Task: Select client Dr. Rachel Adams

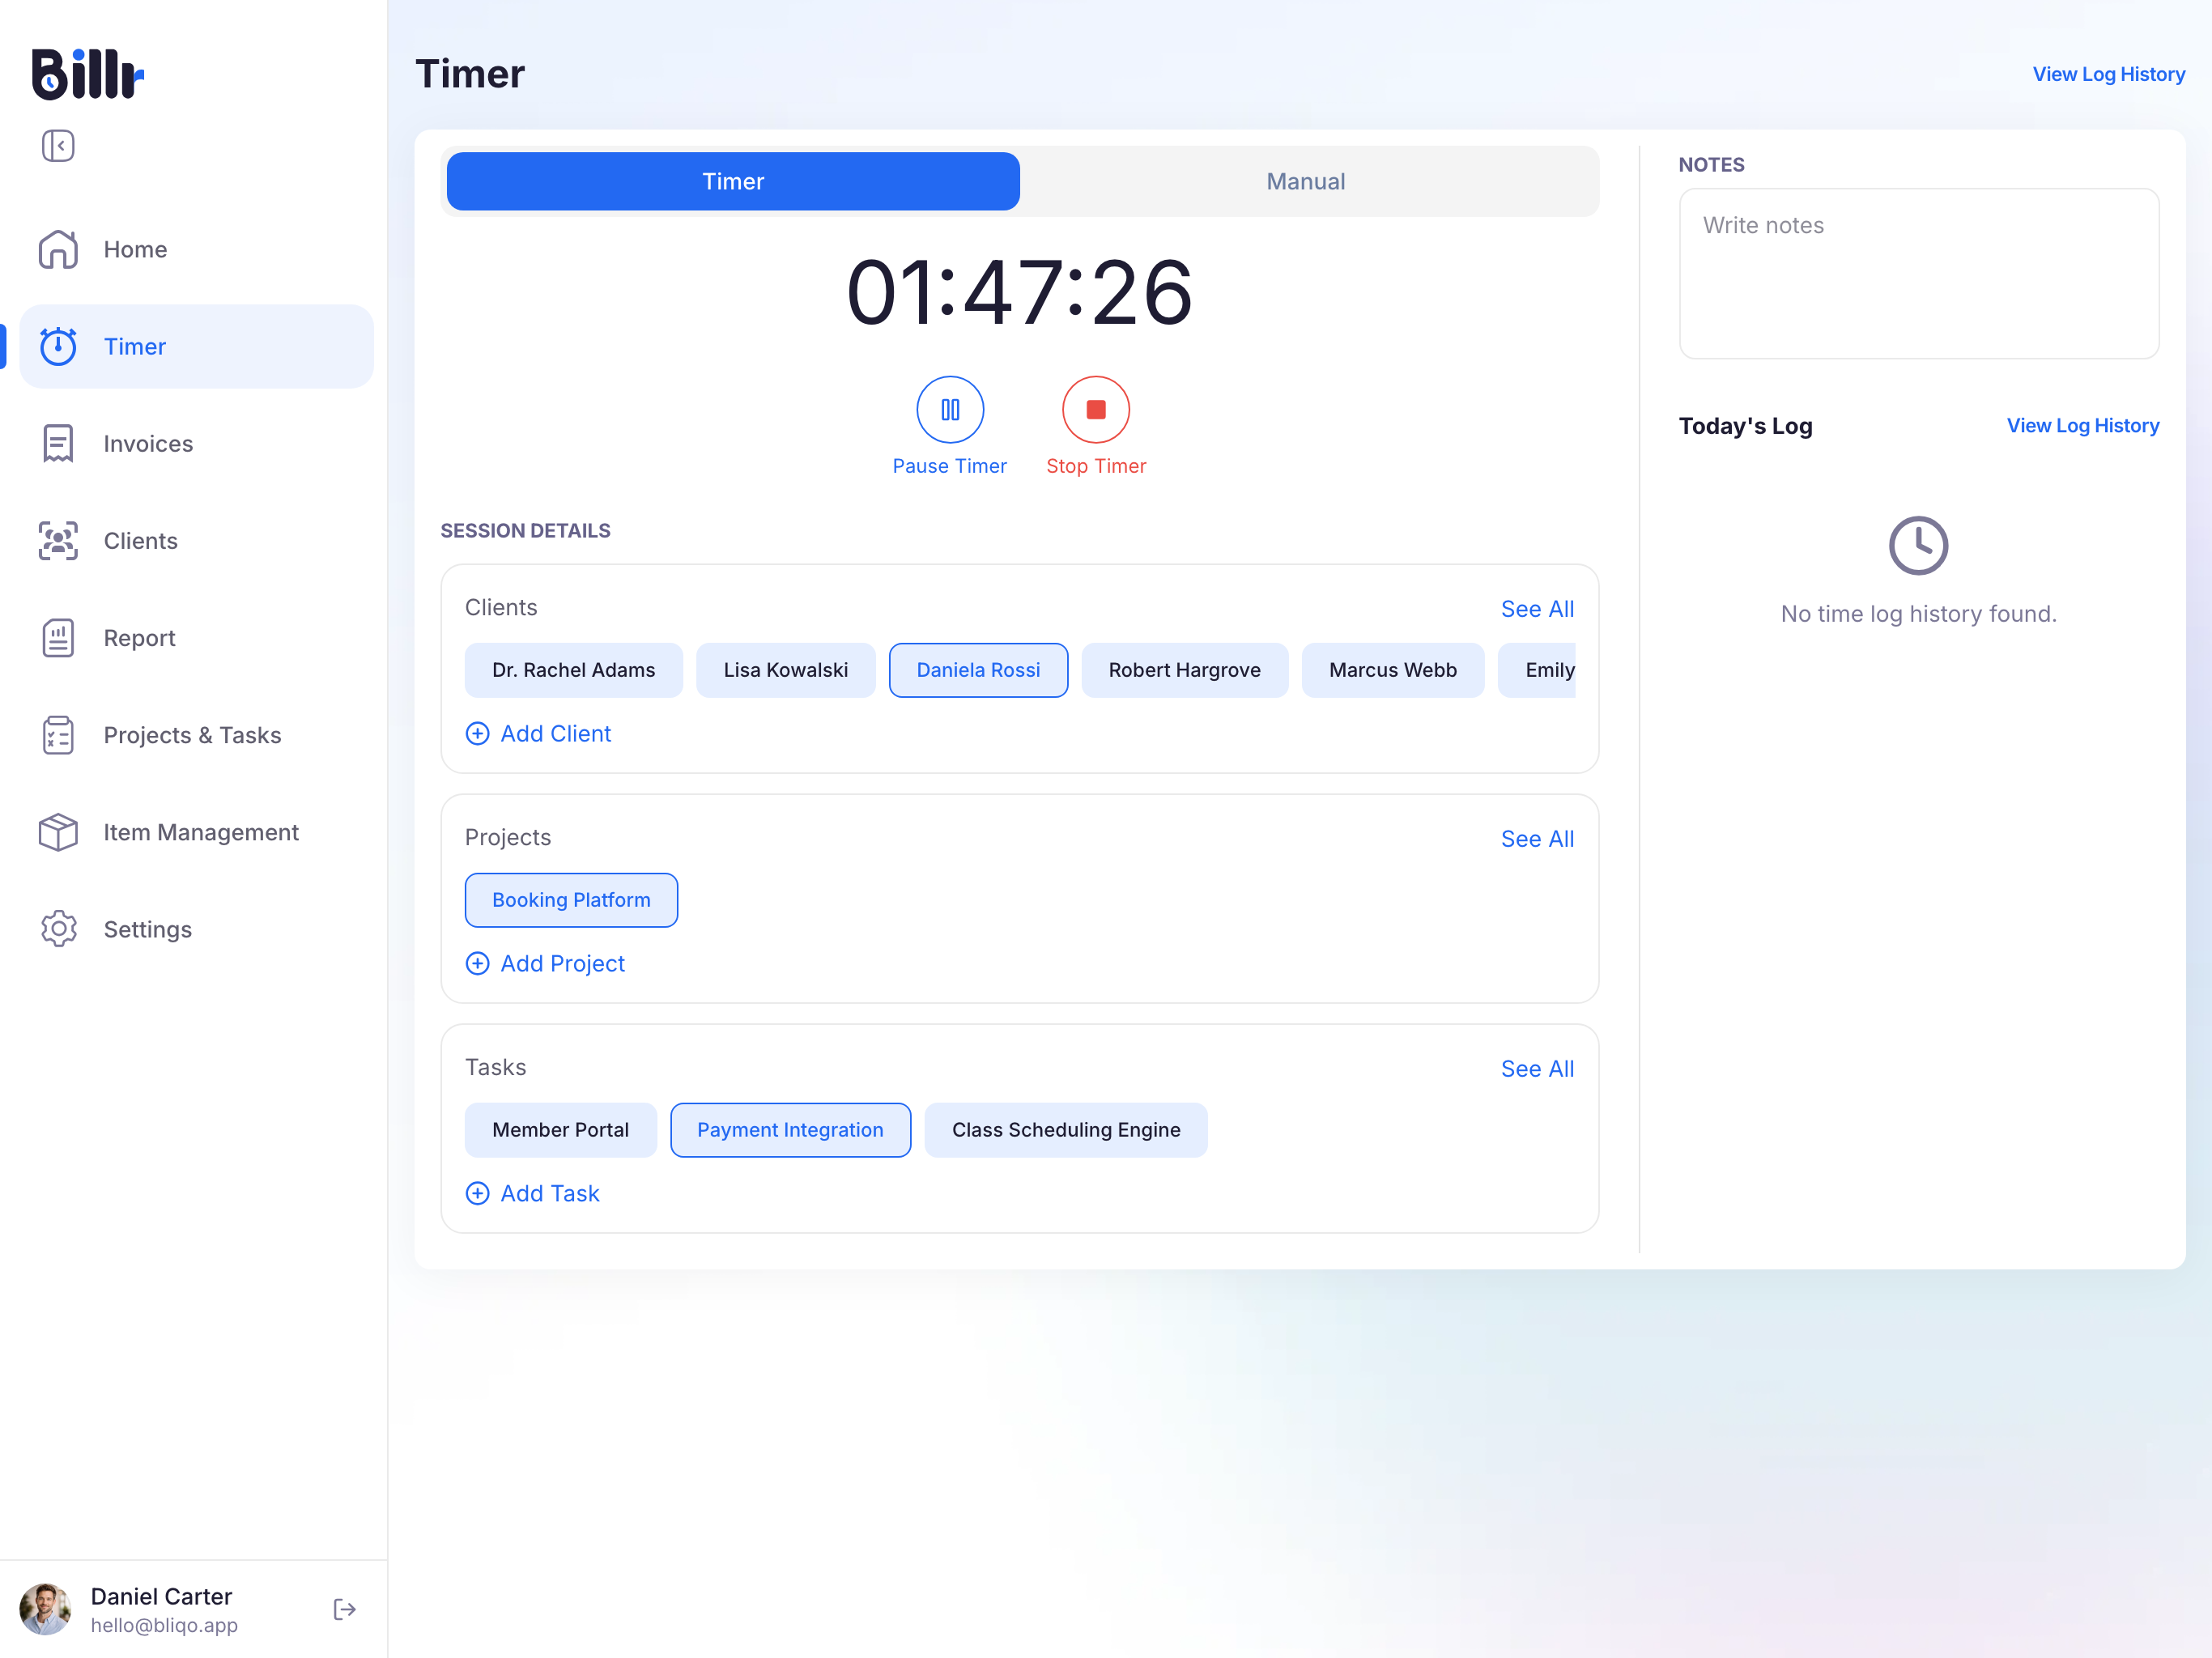Action: point(574,670)
